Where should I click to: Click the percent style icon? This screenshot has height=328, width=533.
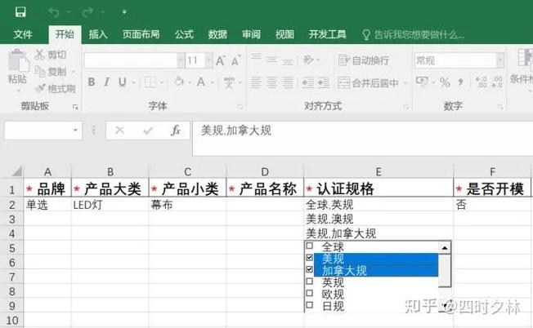(x=445, y=82)
